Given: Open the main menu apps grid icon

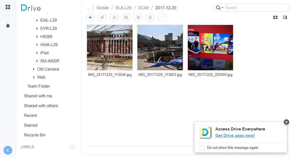Looking at the screenshot, I should point(8,7).
